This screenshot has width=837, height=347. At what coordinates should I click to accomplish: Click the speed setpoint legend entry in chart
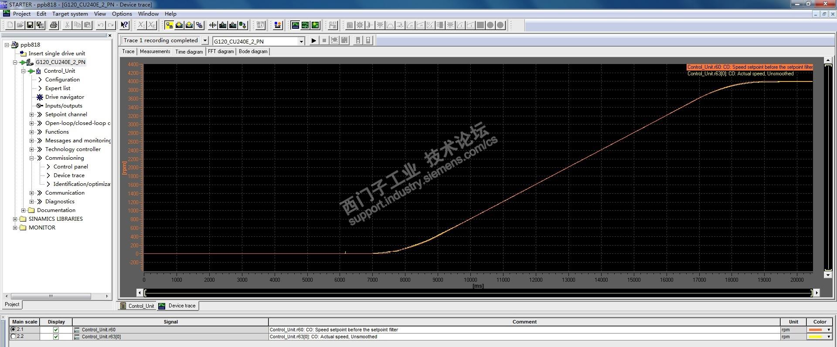pos(750,67)
